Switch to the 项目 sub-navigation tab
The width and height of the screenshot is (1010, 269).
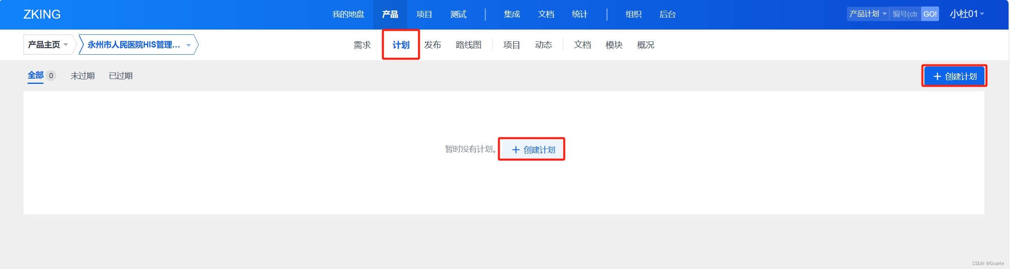(x=511, y=45)
